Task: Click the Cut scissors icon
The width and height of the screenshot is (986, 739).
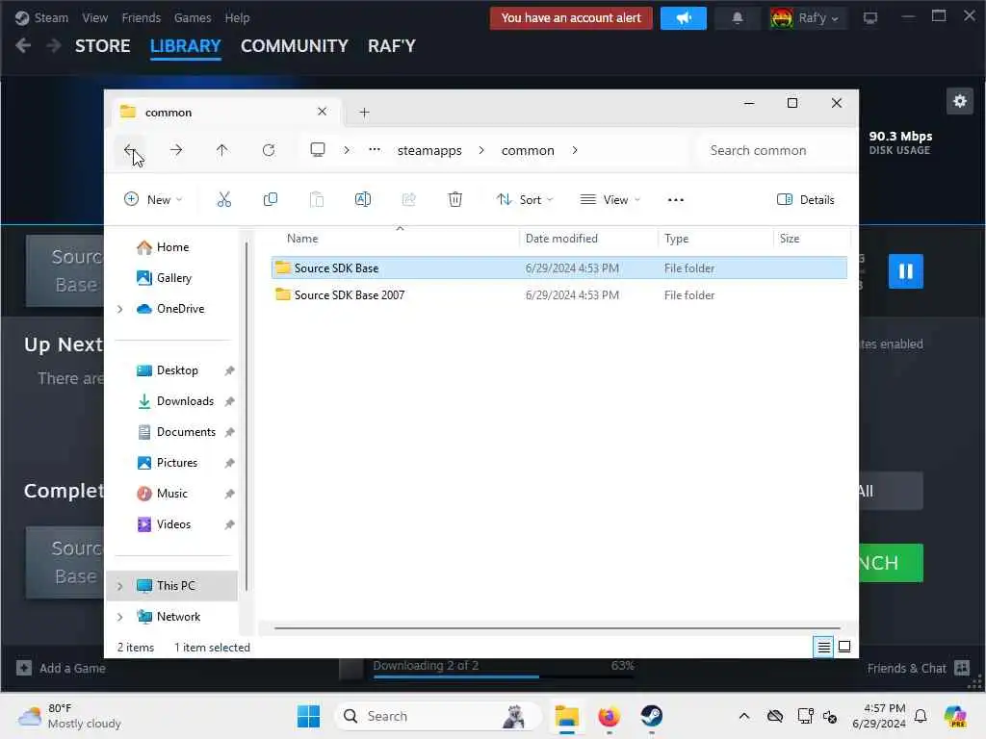Action: pyautogui.click(x=223, y=200)
